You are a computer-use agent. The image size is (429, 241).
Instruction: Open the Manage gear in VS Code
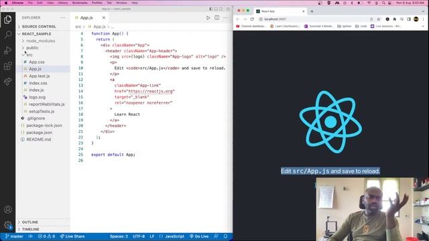tap(7, 225)
